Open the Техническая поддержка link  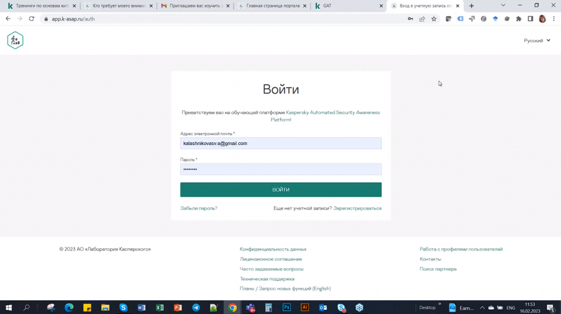(267, 278)
